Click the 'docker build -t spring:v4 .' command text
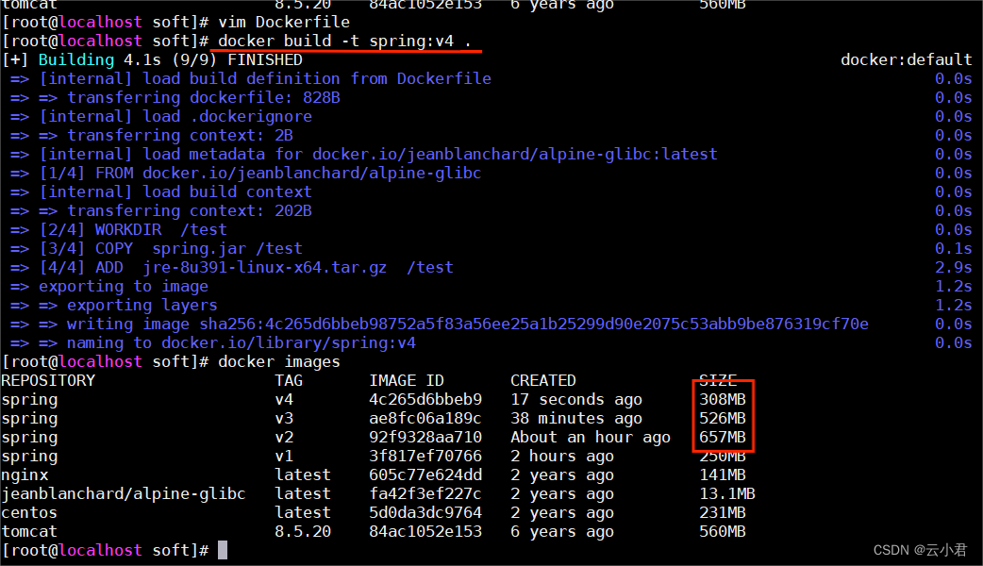The image size is (983, 566). pos(344,42)
